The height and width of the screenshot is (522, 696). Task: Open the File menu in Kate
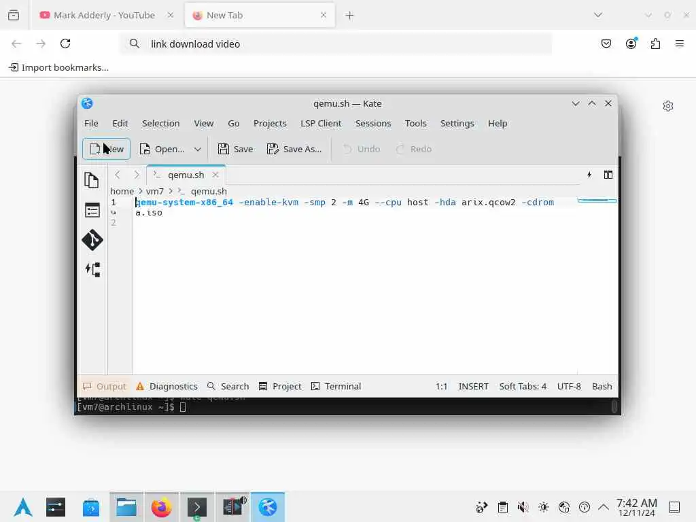(91, 124)
